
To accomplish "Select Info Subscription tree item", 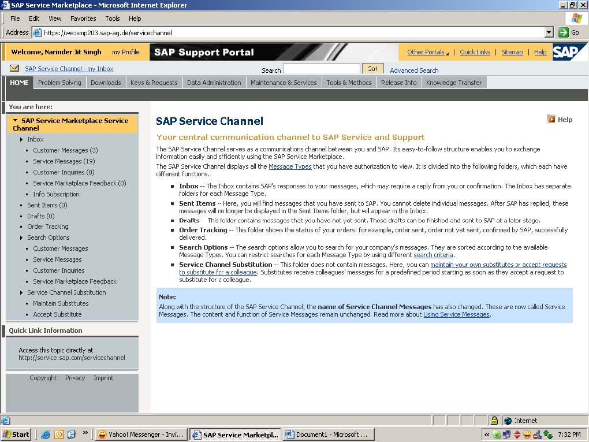I will pyautogui.click(x=56, y=194).
